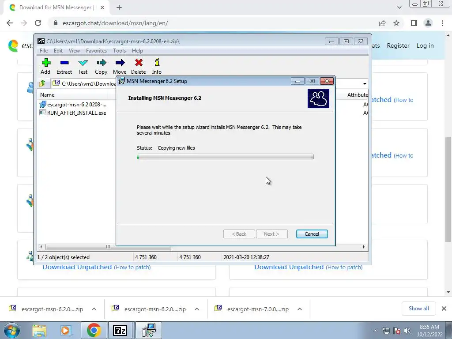Click the Attributes column header in 7-Zip

pos(357,95)
